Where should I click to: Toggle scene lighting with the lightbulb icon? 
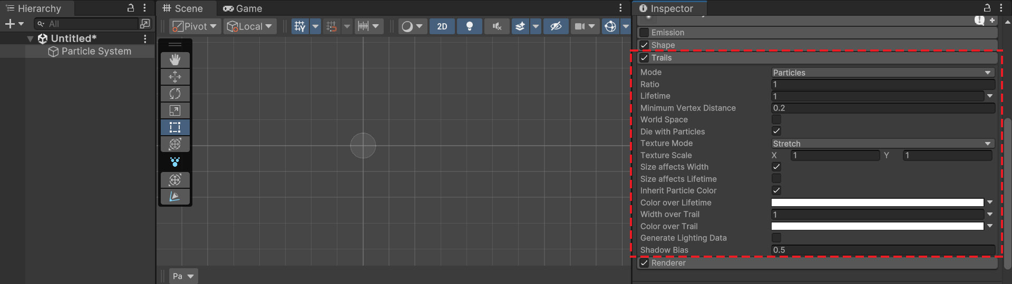(x=469, y=26)
